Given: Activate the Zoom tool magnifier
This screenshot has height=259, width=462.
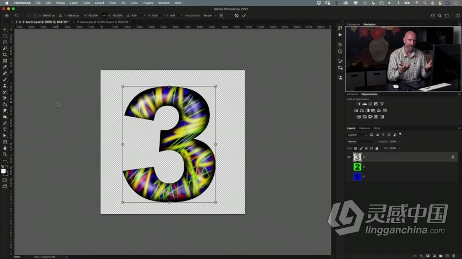Looking at the screenshot, I should click(5, 154).
